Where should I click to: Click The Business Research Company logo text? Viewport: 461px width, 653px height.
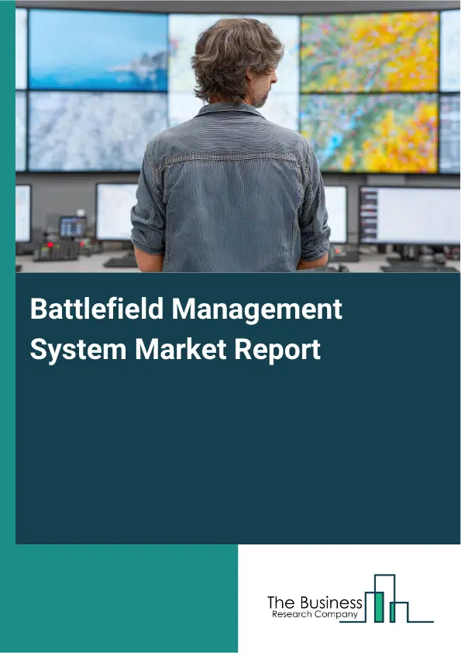315,607
